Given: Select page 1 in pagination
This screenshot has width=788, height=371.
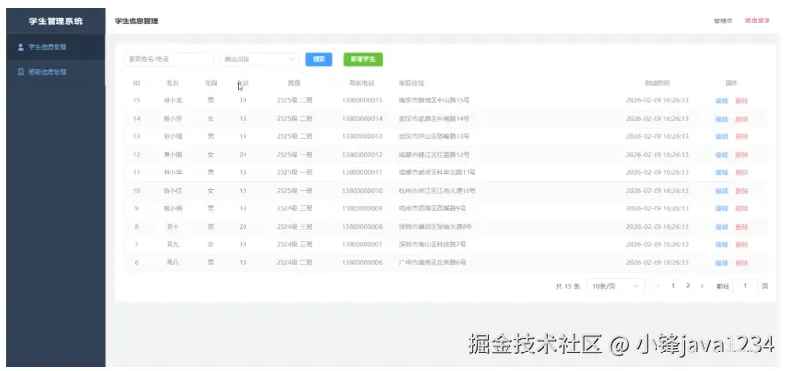Looking at the screenshot, I should pos(673,286).
